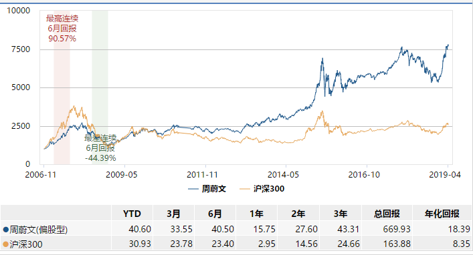Click the 43.31 three-year value
Screen dimensions: 473x255
[x=349, y=230]
